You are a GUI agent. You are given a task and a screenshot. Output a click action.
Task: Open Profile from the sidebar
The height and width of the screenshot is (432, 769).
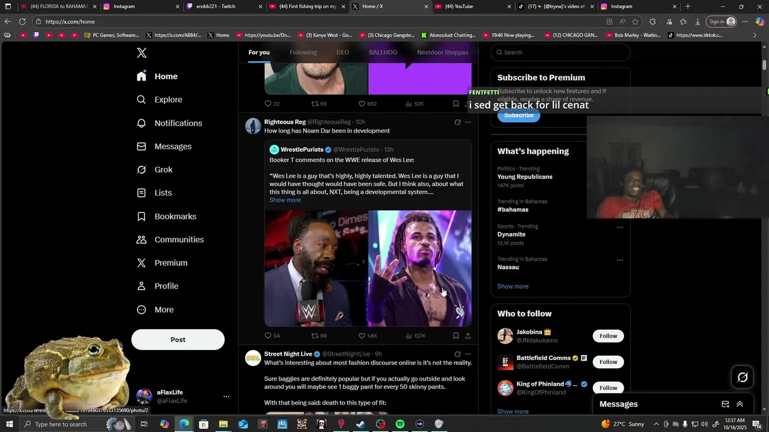[157, 286]
